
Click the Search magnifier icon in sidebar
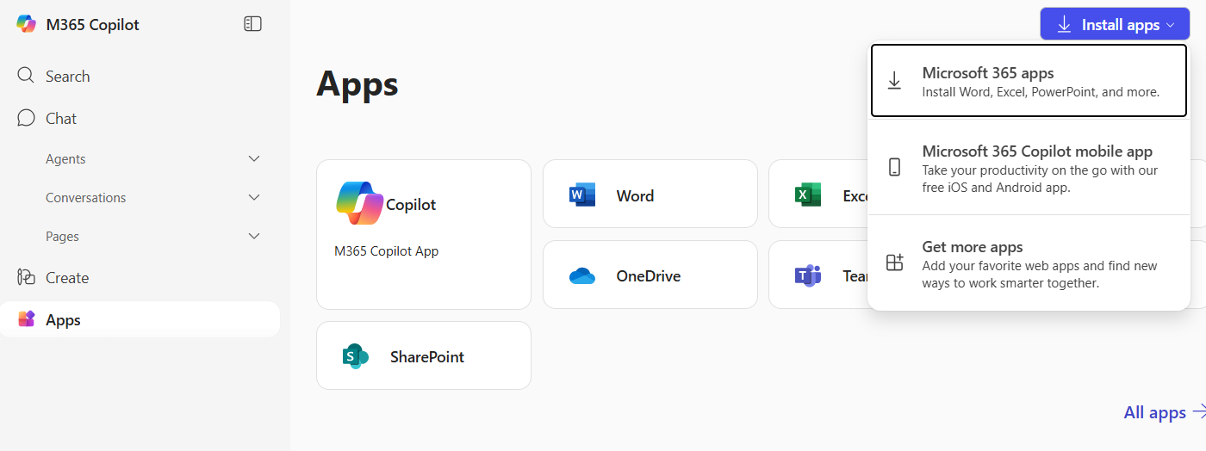pyautogui.click(x=26, y=75)
